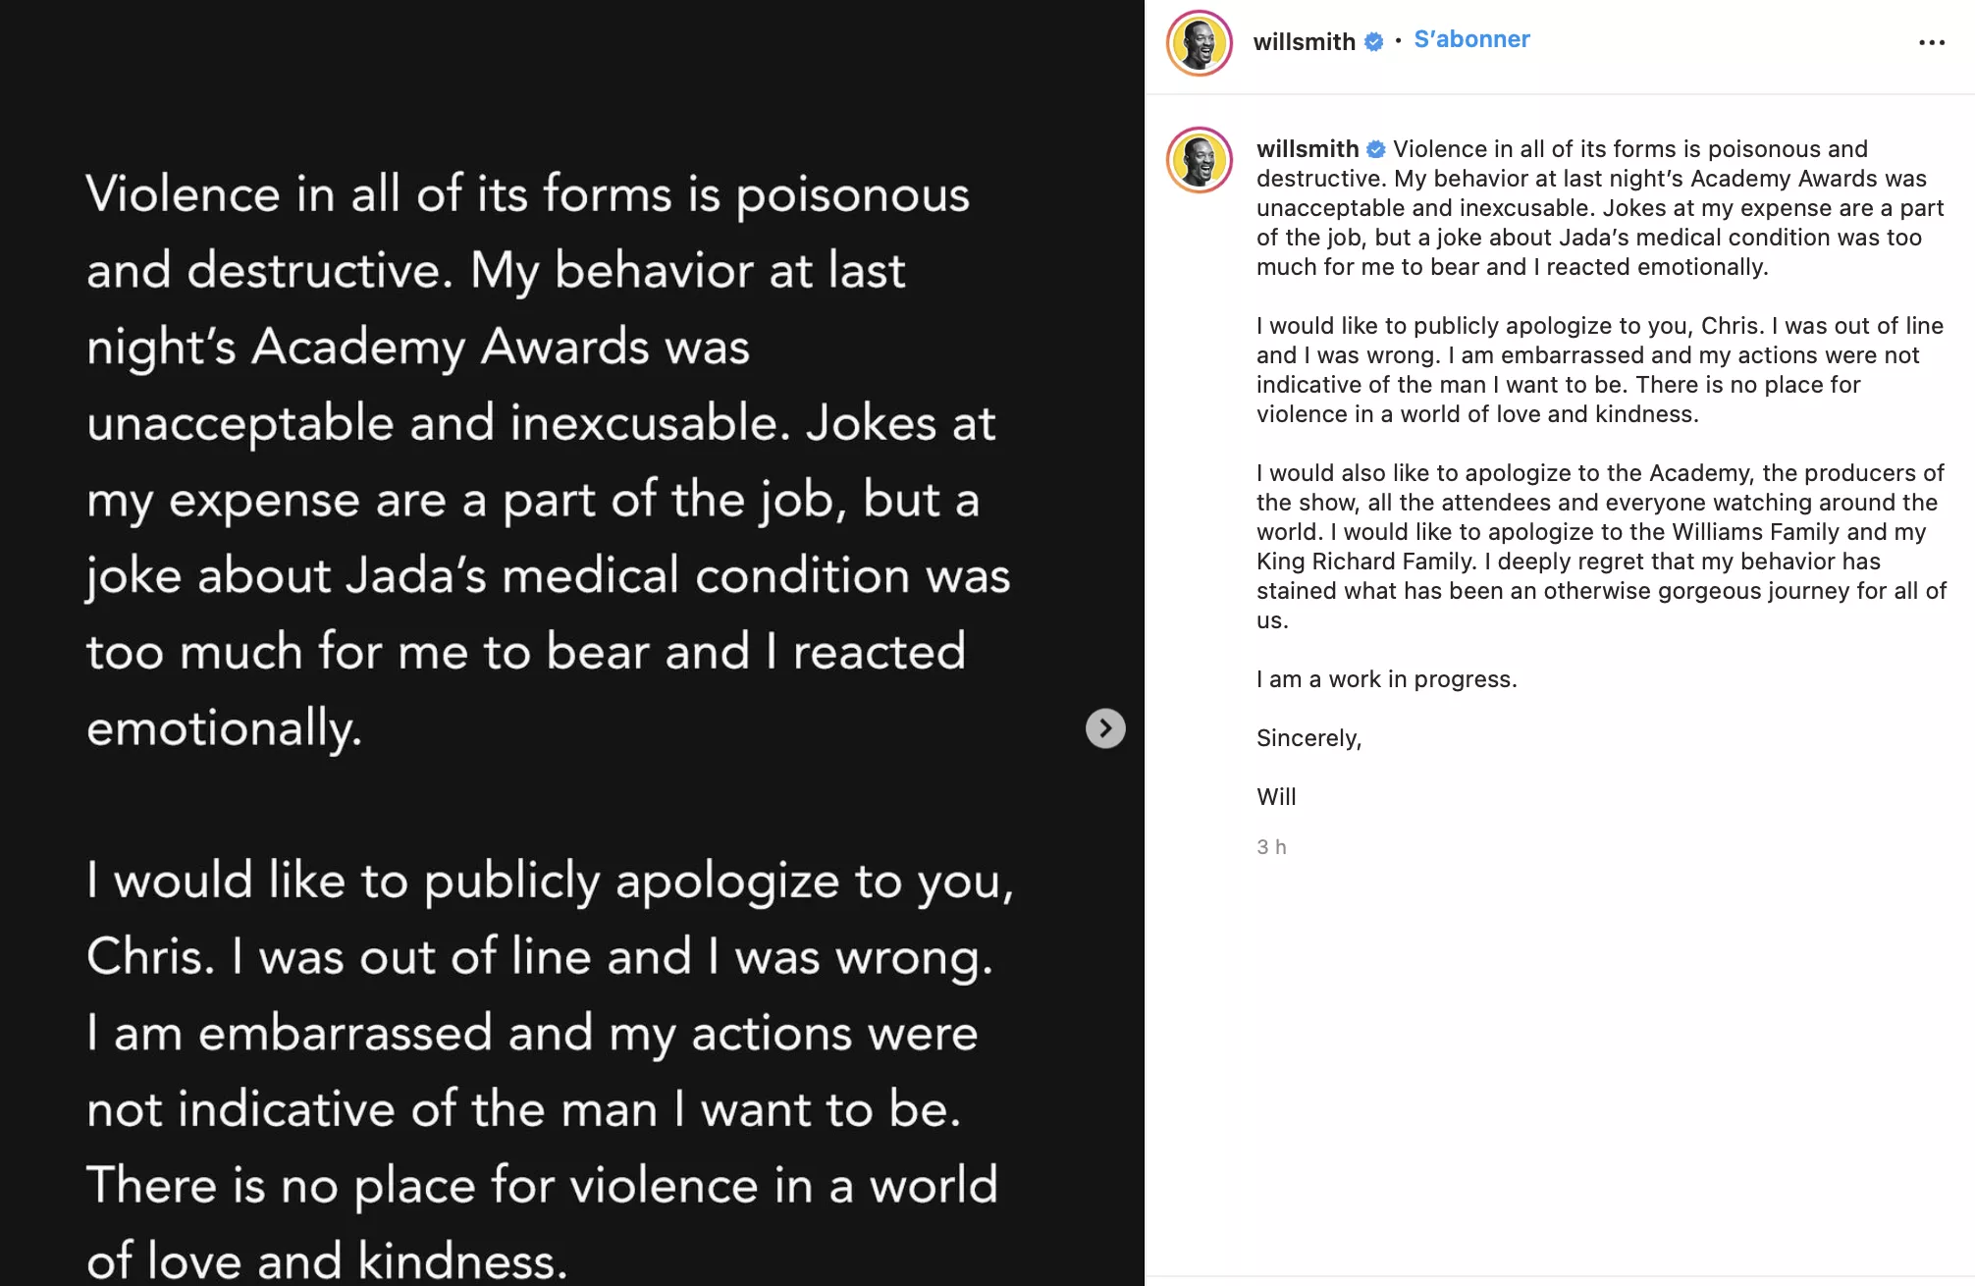Click the "3 h" post timestamp

1271,847
